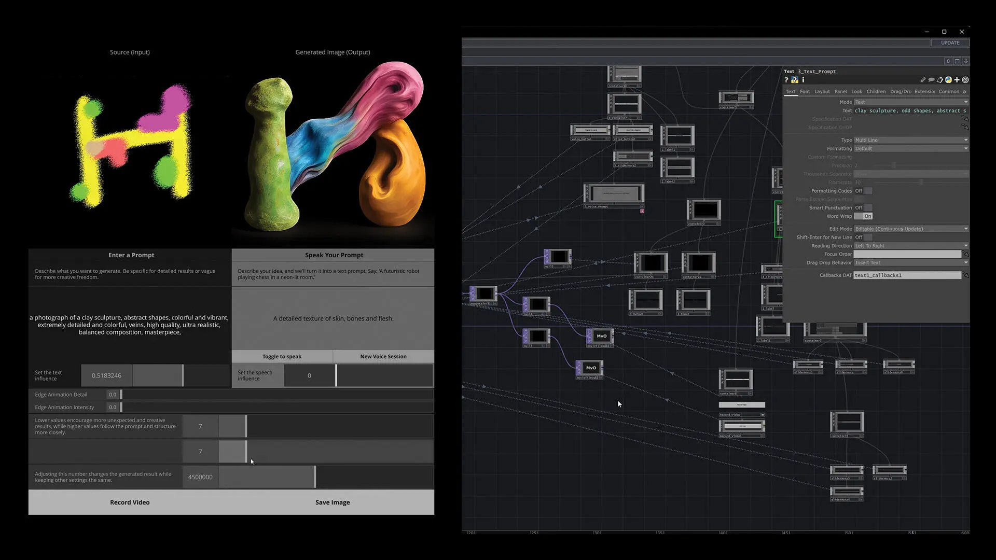This screenshot has width=996, height=560.
Task: Switch to the Layout parameter tab
Action: [x=822, y=92]
